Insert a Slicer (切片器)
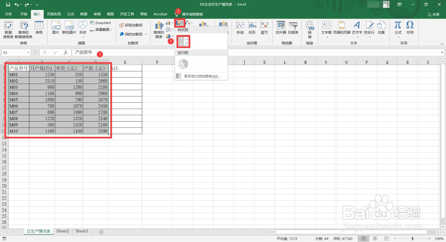 [281, 28]
